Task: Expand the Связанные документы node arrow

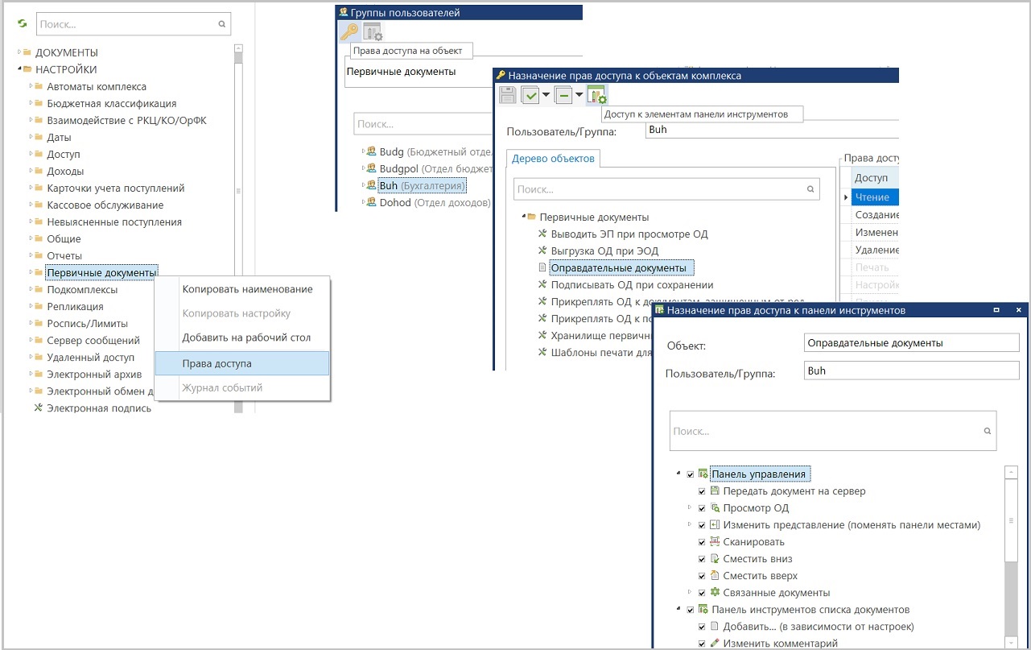Action: (x=690, y=593)
